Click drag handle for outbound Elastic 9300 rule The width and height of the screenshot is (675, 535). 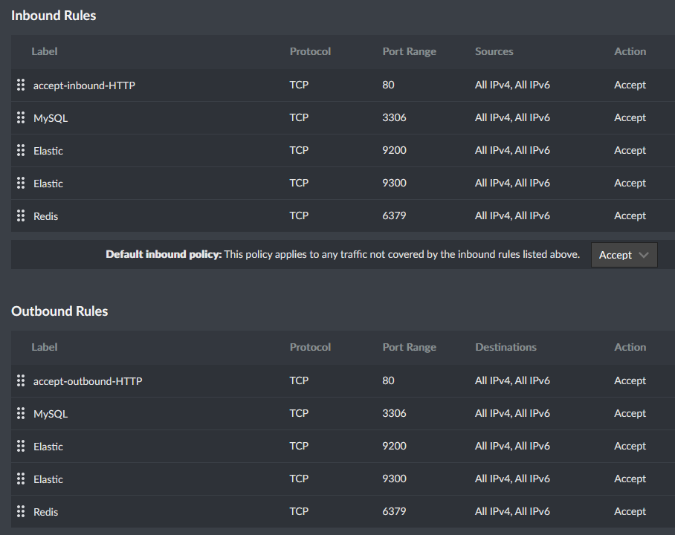tap(21, 479)
